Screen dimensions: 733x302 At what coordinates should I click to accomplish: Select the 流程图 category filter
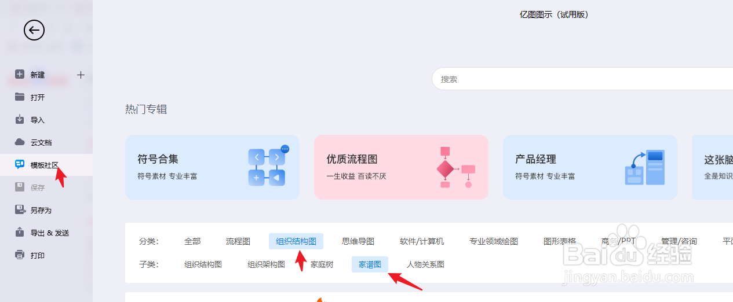coord(238,241)
